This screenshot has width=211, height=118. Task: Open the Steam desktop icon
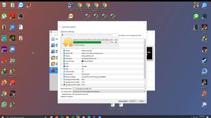point(204,62)
